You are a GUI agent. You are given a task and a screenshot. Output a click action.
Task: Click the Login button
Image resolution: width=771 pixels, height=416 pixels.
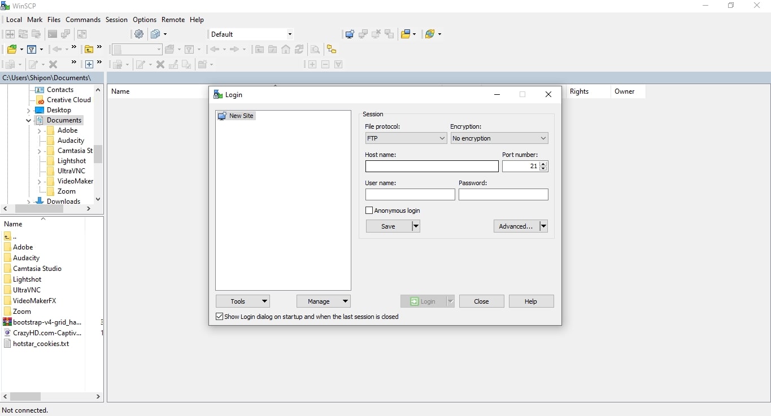423,301
